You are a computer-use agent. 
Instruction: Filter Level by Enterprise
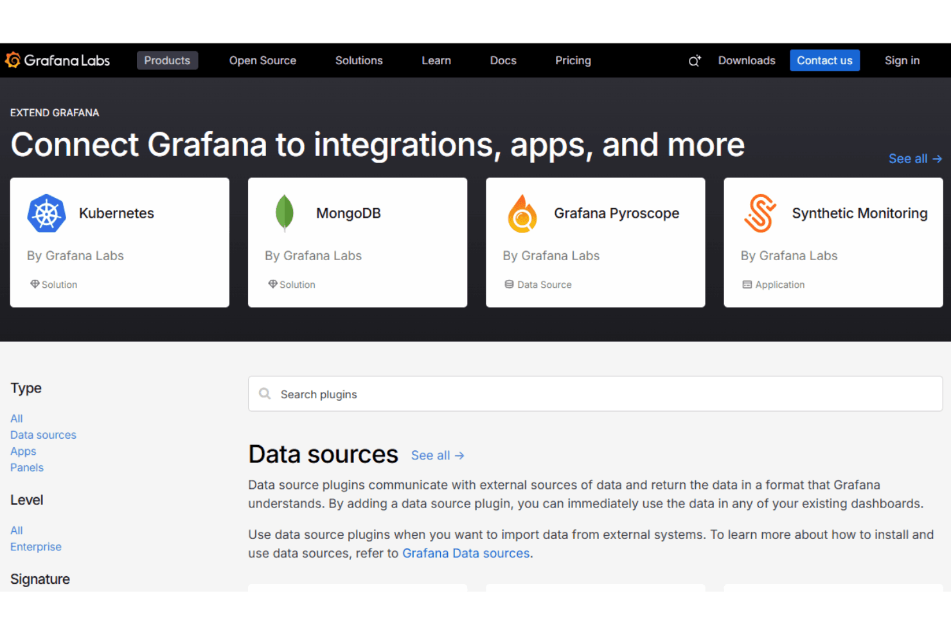pyautogui.click(x=36, y=547)
